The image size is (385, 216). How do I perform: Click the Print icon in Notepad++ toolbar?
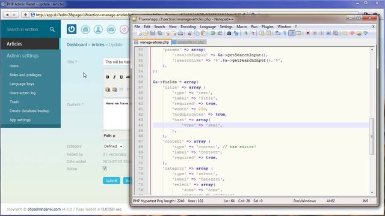180,33
